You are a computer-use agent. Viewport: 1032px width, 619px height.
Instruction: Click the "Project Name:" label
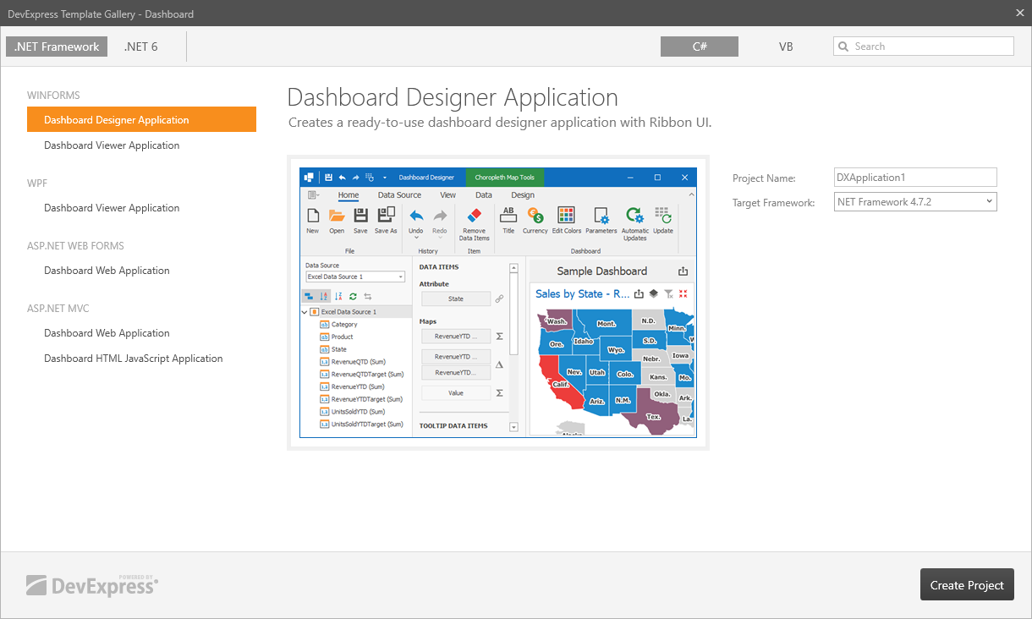(x=764, y=178)
